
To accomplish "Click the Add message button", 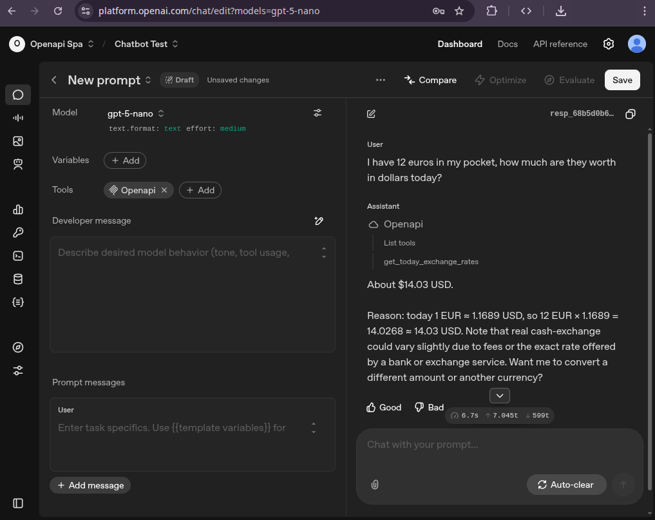I will click(90, 485).
